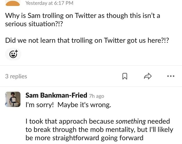
Task: Tap the italicized word "something"
Action: tap(131, 121)
